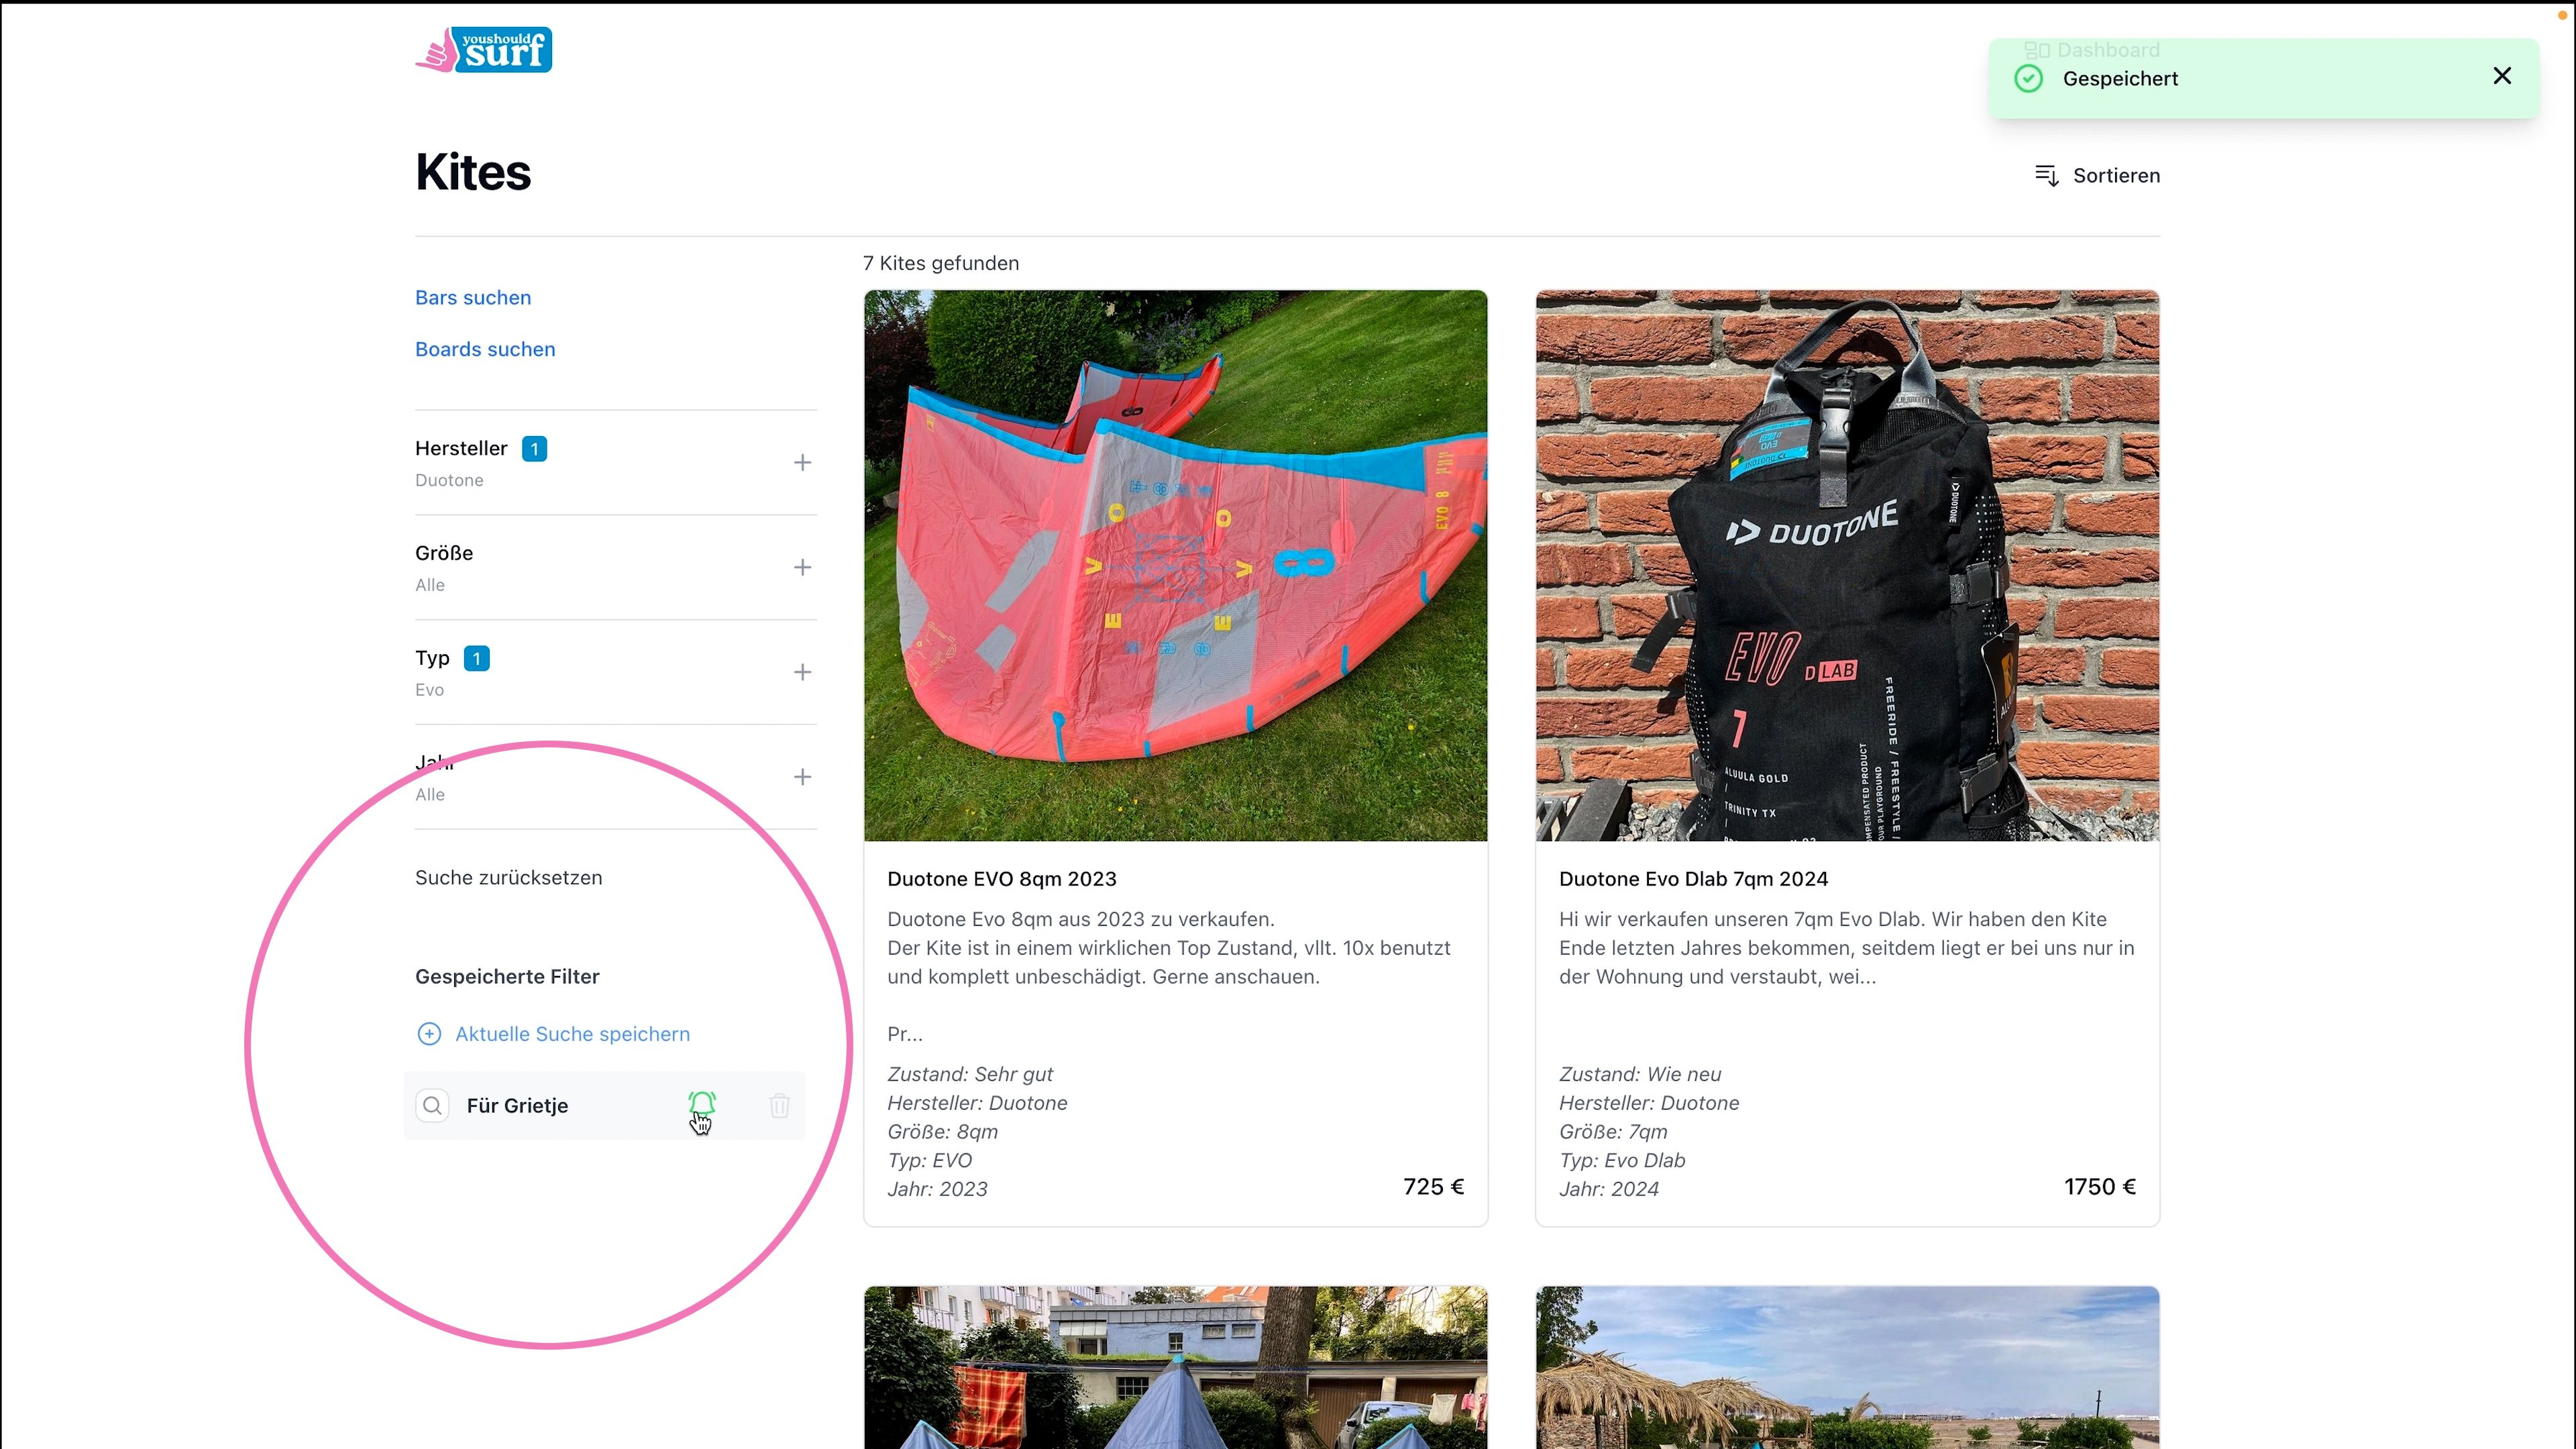
Task: Click the sort lines icon next to Sortieren
Action: (x=2046, y=176)
